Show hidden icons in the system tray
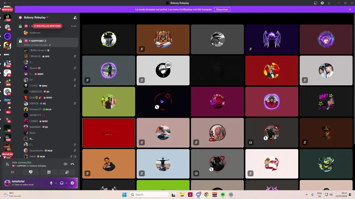This screenshot has width=355, height=199. pyautogui.click(x=306, y=195)
